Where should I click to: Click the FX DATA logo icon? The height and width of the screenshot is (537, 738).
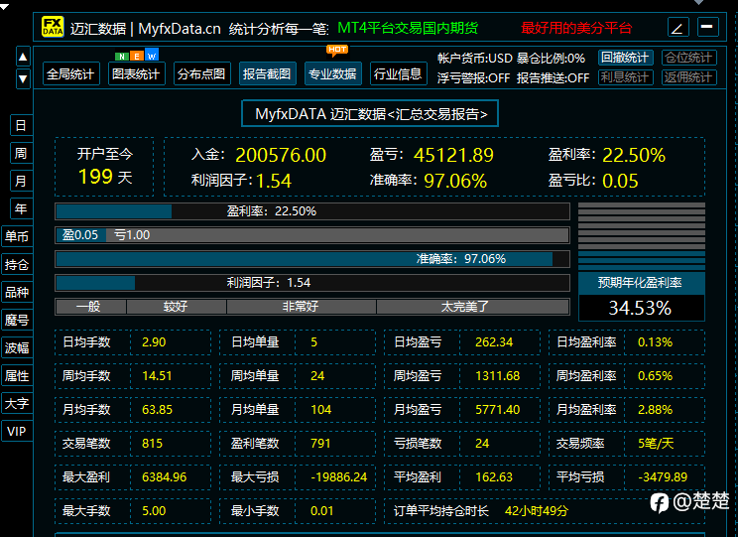point(53,27)
